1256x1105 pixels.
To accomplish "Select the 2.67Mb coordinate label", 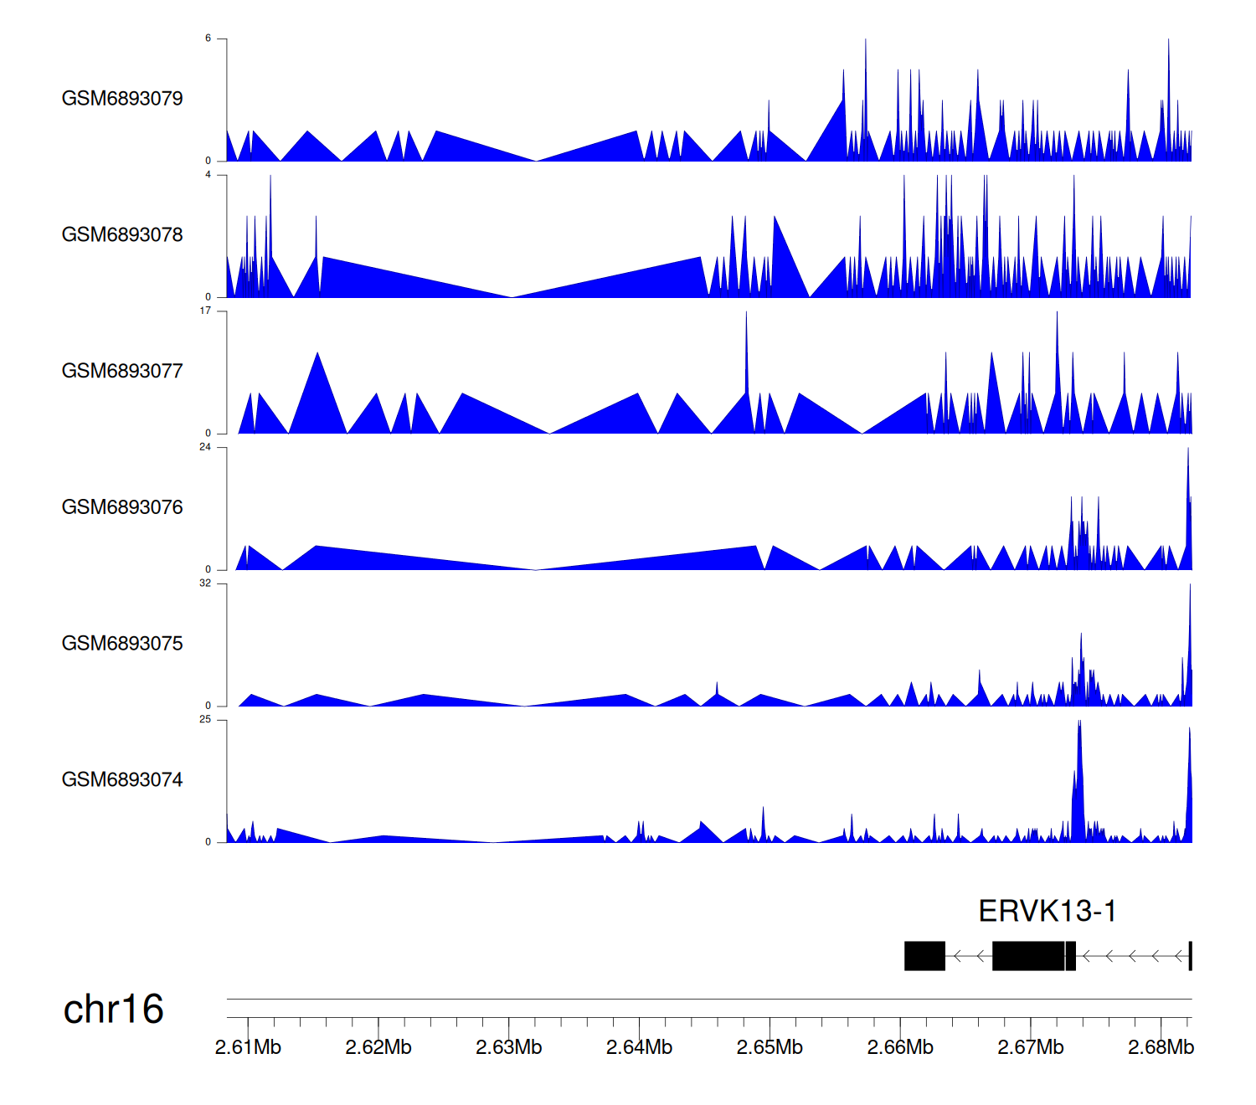I will pyautogui.click(x=1030, y=1047).
